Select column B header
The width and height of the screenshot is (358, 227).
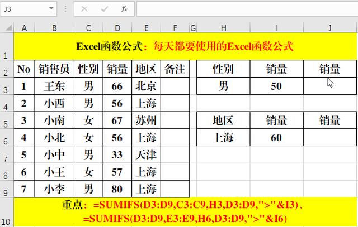tap(54, 28)
